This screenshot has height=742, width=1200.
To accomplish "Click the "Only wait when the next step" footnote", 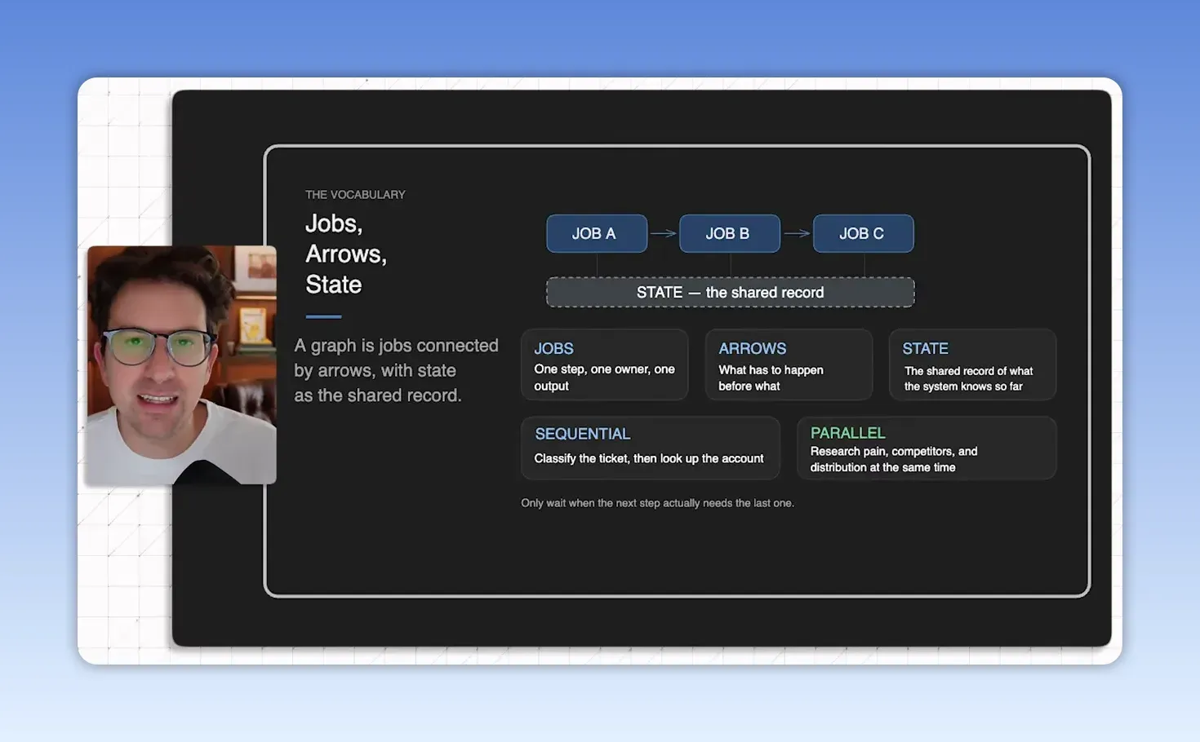I will coord(658,503).
